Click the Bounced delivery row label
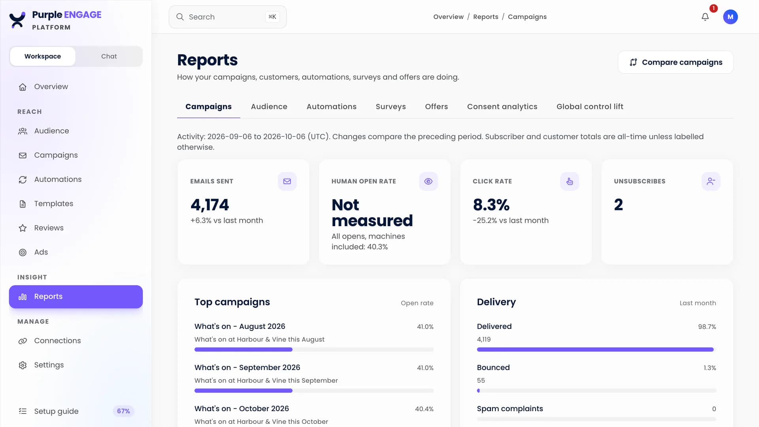This screenshot has width=759, height=427. click(x=493, y=367)
